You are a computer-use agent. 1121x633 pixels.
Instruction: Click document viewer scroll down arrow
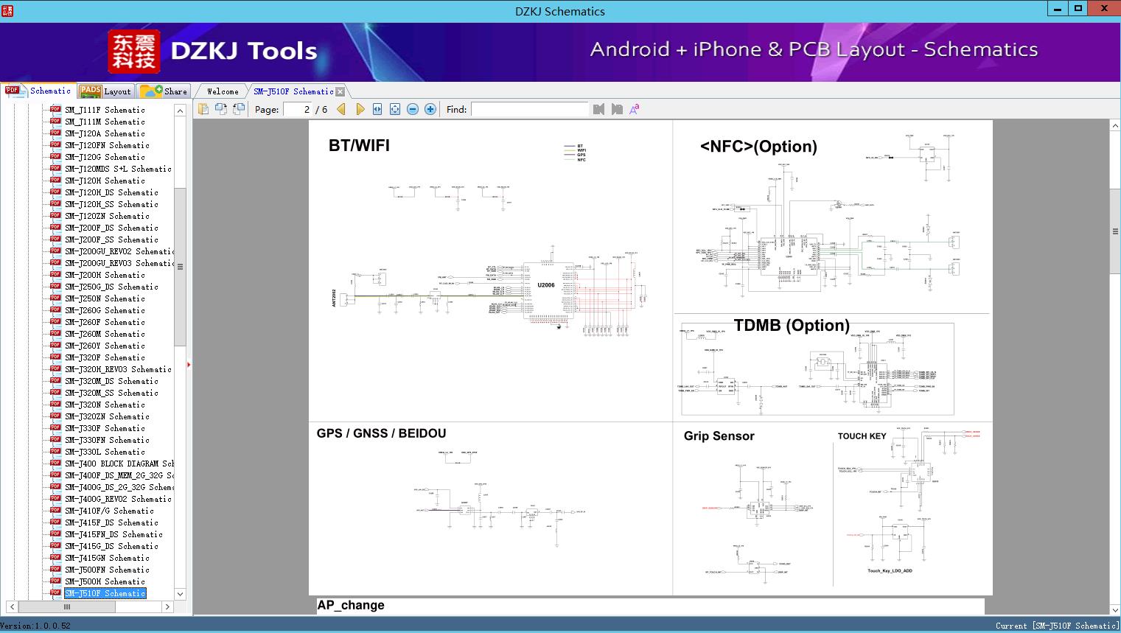point(1114,609)
